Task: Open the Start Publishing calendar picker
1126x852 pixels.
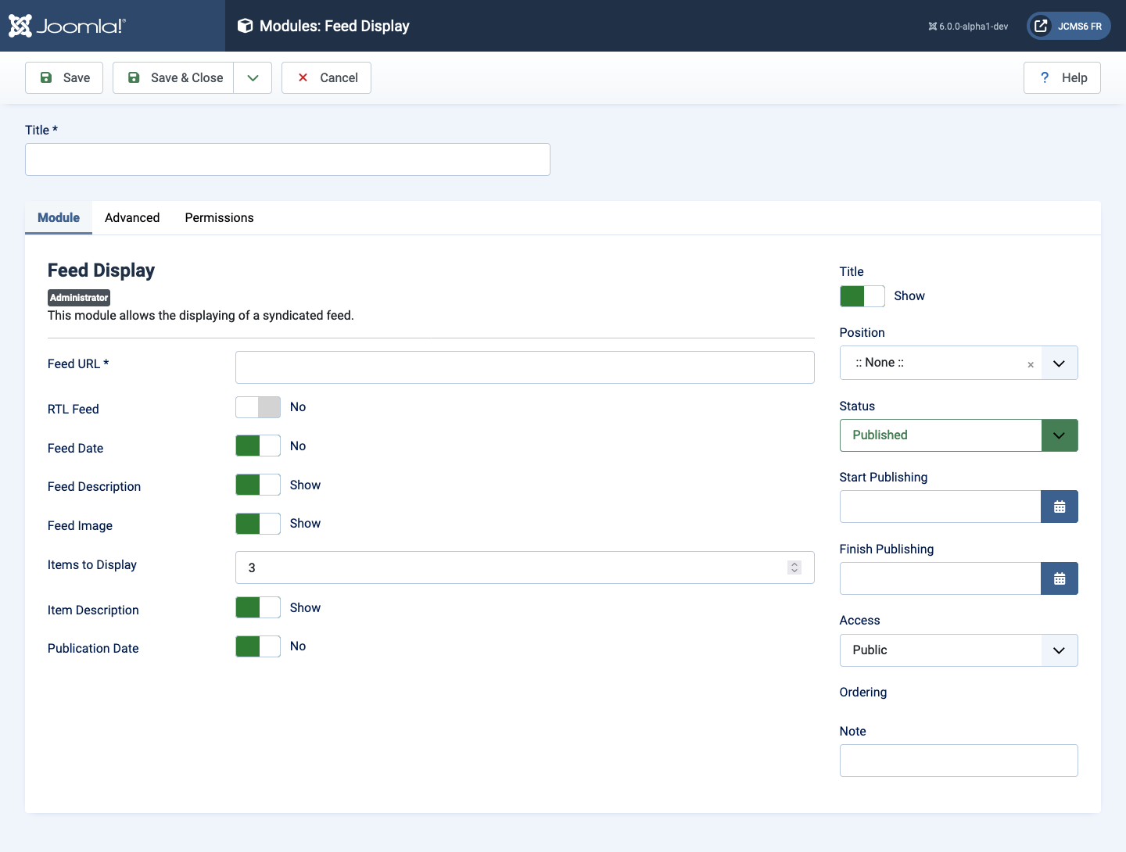Action: [x=1060, y=507]
